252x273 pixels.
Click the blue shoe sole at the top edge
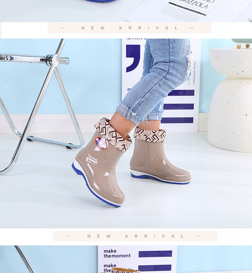[101, 1]
